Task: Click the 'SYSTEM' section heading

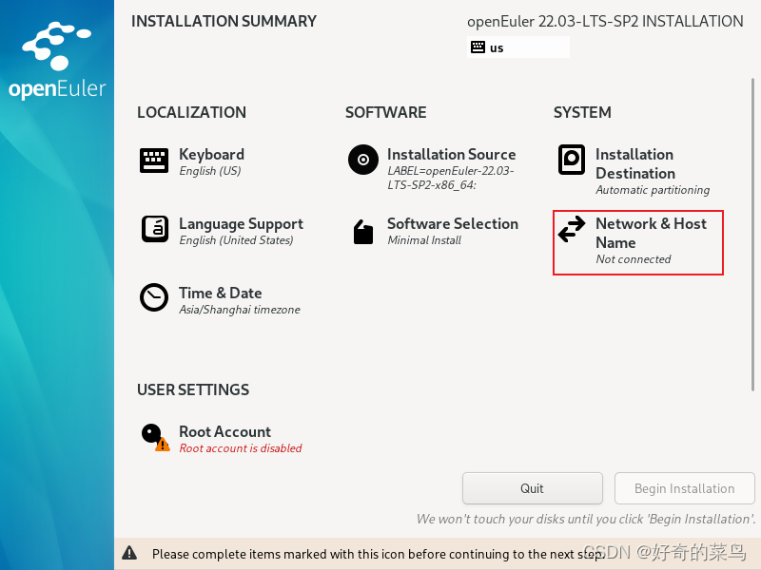Action: click(582, 112)
